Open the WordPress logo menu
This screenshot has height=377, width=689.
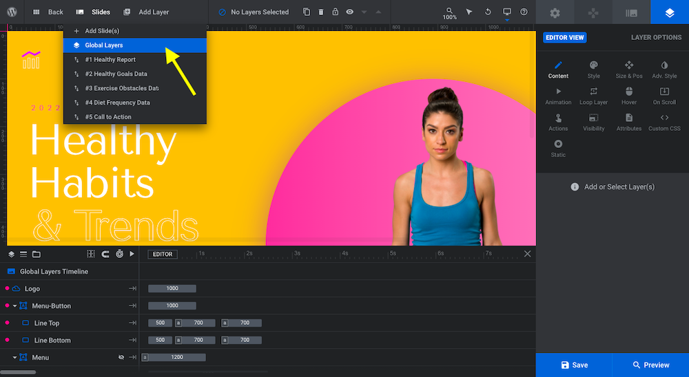coord(12,12)
